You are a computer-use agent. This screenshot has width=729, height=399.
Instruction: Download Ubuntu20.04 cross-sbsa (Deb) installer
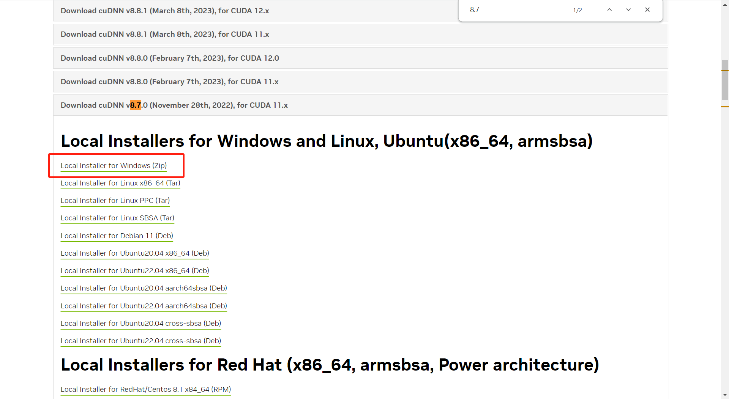coord(141,324)
